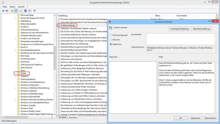The width and height of the screenshot is (220, 124).
Task: Click the Vorherige Einstellung button
Action: (x=179, y=29)
